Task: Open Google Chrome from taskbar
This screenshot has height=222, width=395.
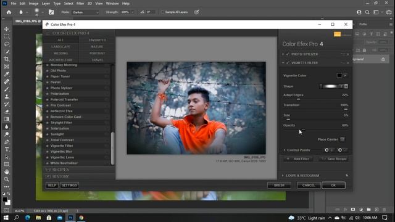Action: pos(81,218)
